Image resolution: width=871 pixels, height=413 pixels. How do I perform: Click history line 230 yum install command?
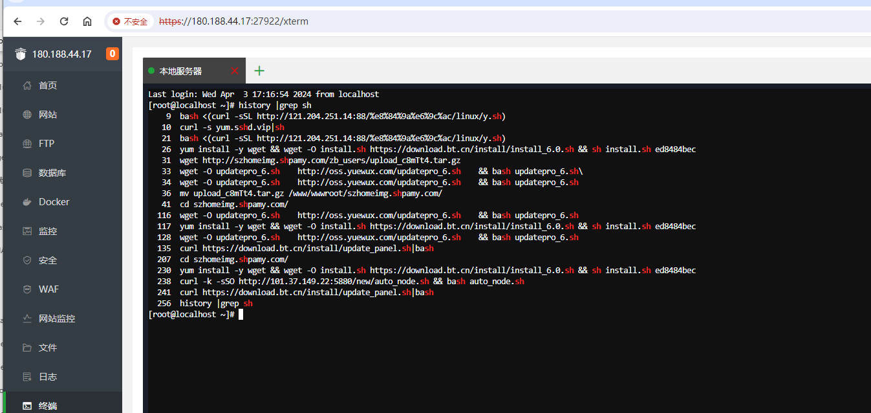click(427, 271)
